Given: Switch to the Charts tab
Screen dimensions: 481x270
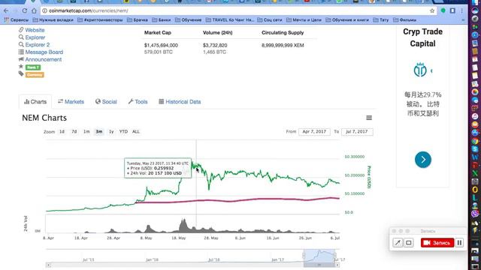Looking at the screenshot, I should point(35,102).
